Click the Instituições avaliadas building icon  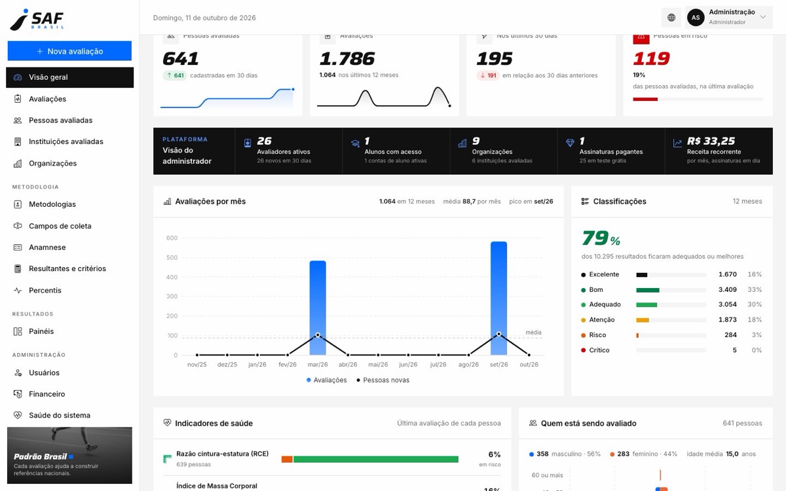tap(18, 141)
